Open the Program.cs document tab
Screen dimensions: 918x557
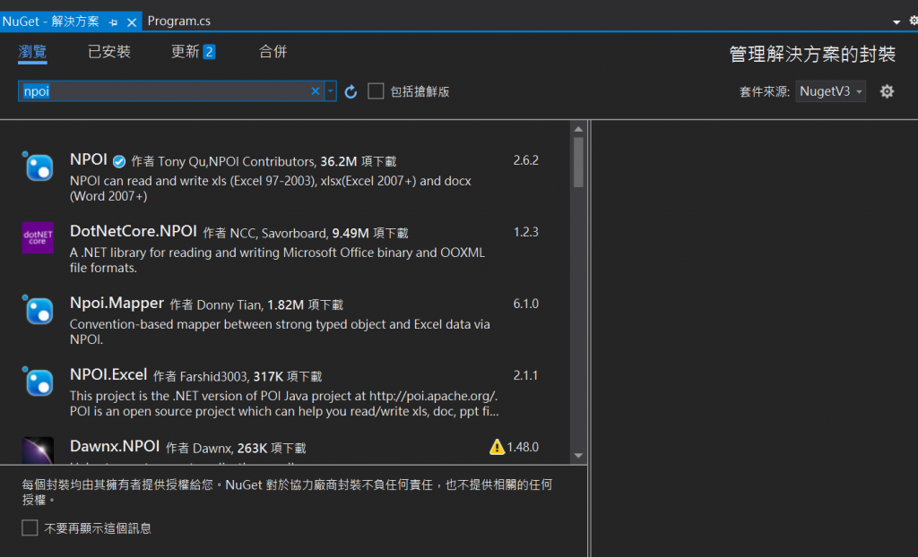[x=178, y=21]
